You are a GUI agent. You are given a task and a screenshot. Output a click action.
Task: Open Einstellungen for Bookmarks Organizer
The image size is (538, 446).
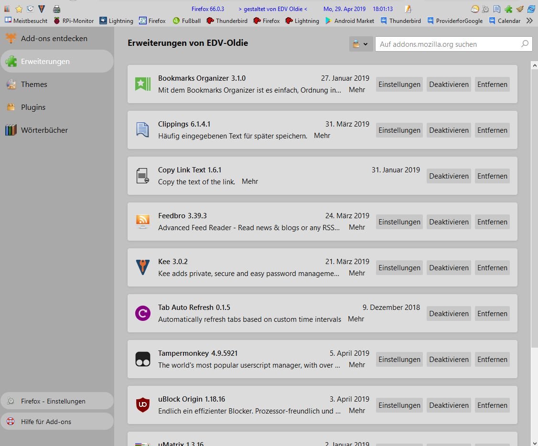(x=399, y=85)
